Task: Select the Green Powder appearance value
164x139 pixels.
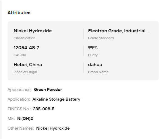Action: click(x=48, y=89)
